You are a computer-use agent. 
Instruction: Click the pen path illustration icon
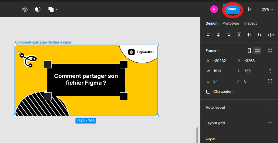pos(27,59)
